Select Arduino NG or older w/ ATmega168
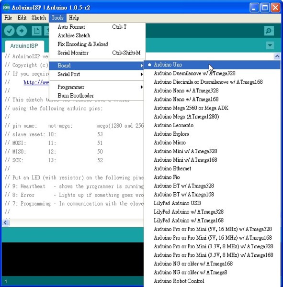This screenshot has width=283, height=287. (x=212, y=264)
